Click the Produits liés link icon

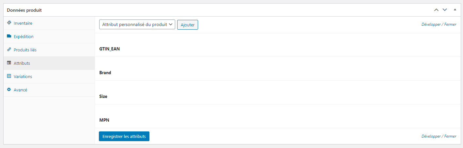pyautogui.click(x=9, y=50)
